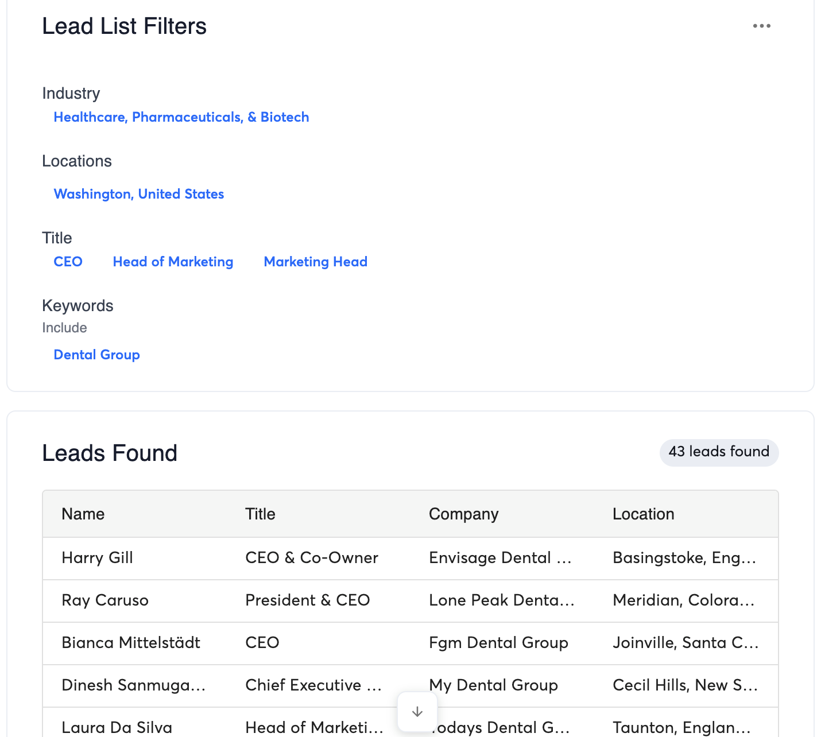Screen dimensions: 821x737
Task: Sort leads by the Location column
Action: tap(644, 514)
